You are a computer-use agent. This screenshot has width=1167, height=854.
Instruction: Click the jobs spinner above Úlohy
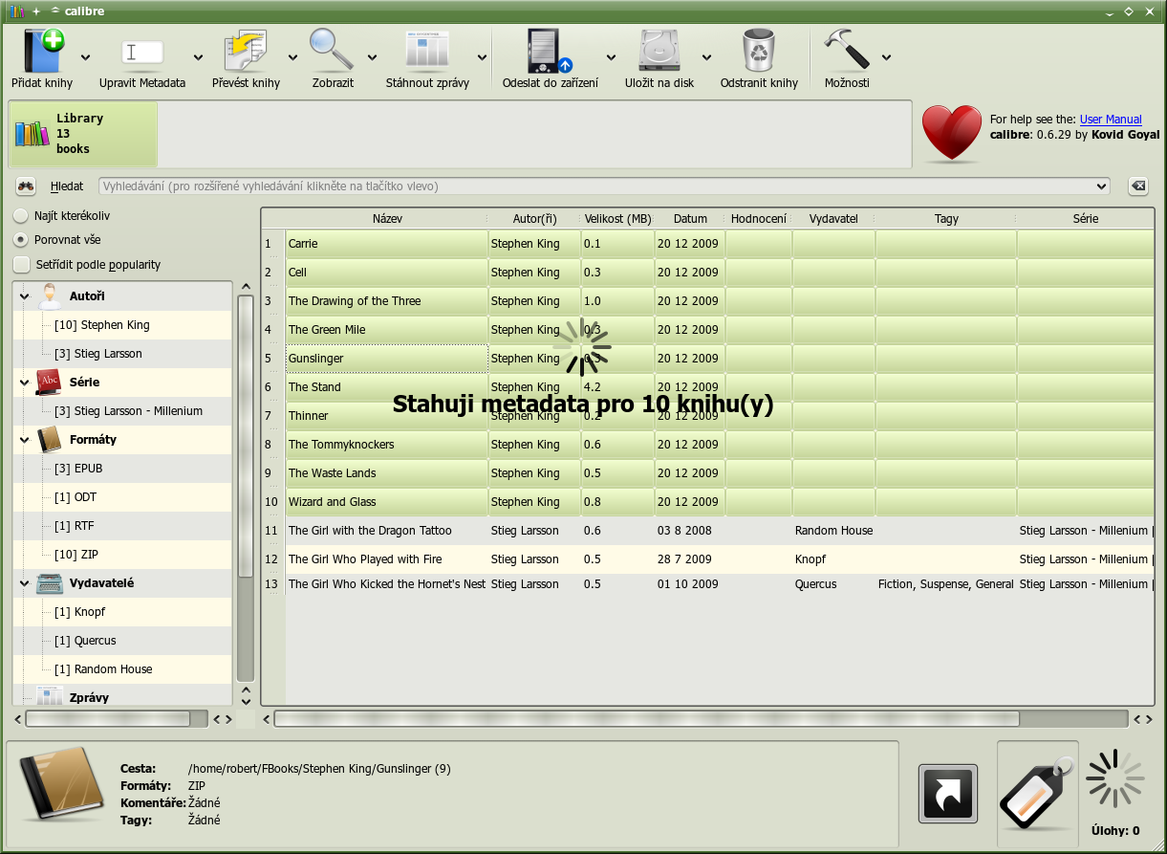[1115, 779]
